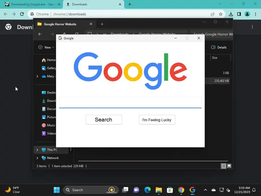Image resolution: width=261 pixels, height=196 pixels.
Task: Open Videos in Explorer sidebar
Action: tap(49, 133)
